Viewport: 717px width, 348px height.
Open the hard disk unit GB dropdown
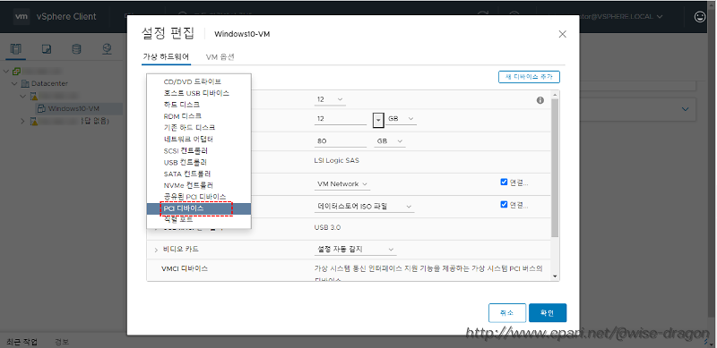pos(390,141)
